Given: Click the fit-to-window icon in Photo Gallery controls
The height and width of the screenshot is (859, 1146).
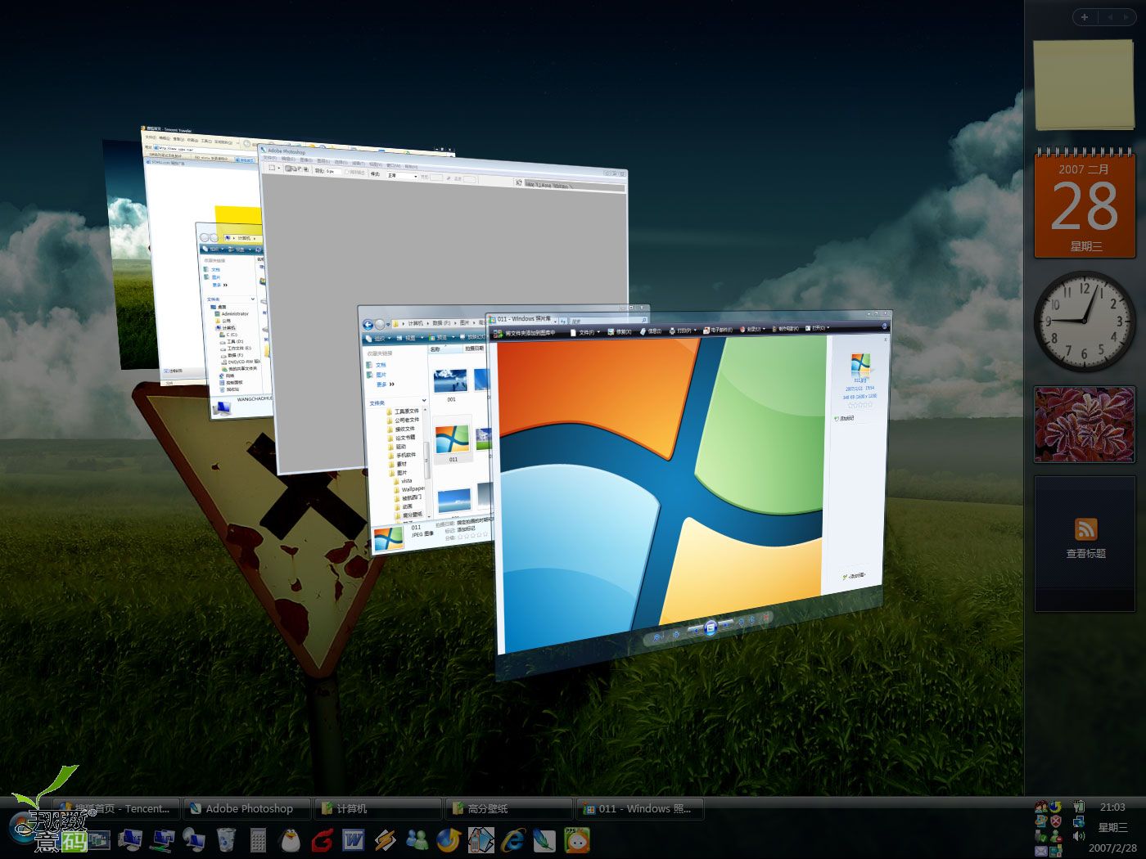Looking at the screenshot, I should click(x=676, y=634).
